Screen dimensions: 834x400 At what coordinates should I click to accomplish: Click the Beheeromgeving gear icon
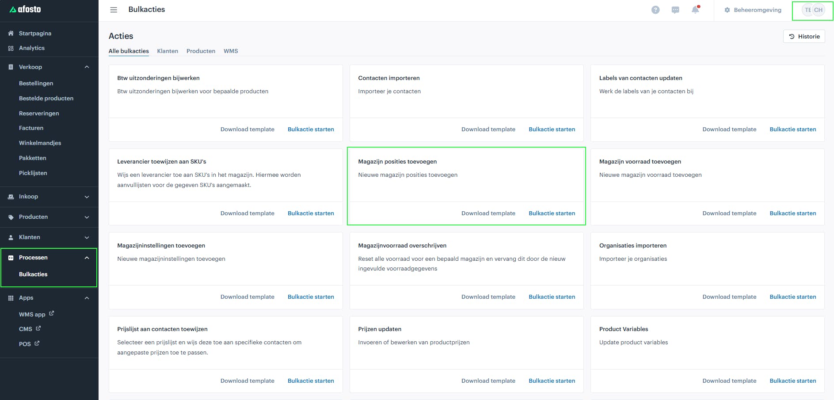(x=727, y=10)
